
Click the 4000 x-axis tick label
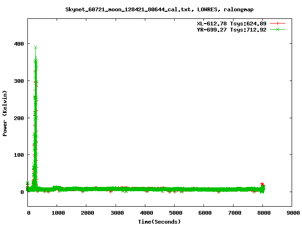(x=146, y=213)
